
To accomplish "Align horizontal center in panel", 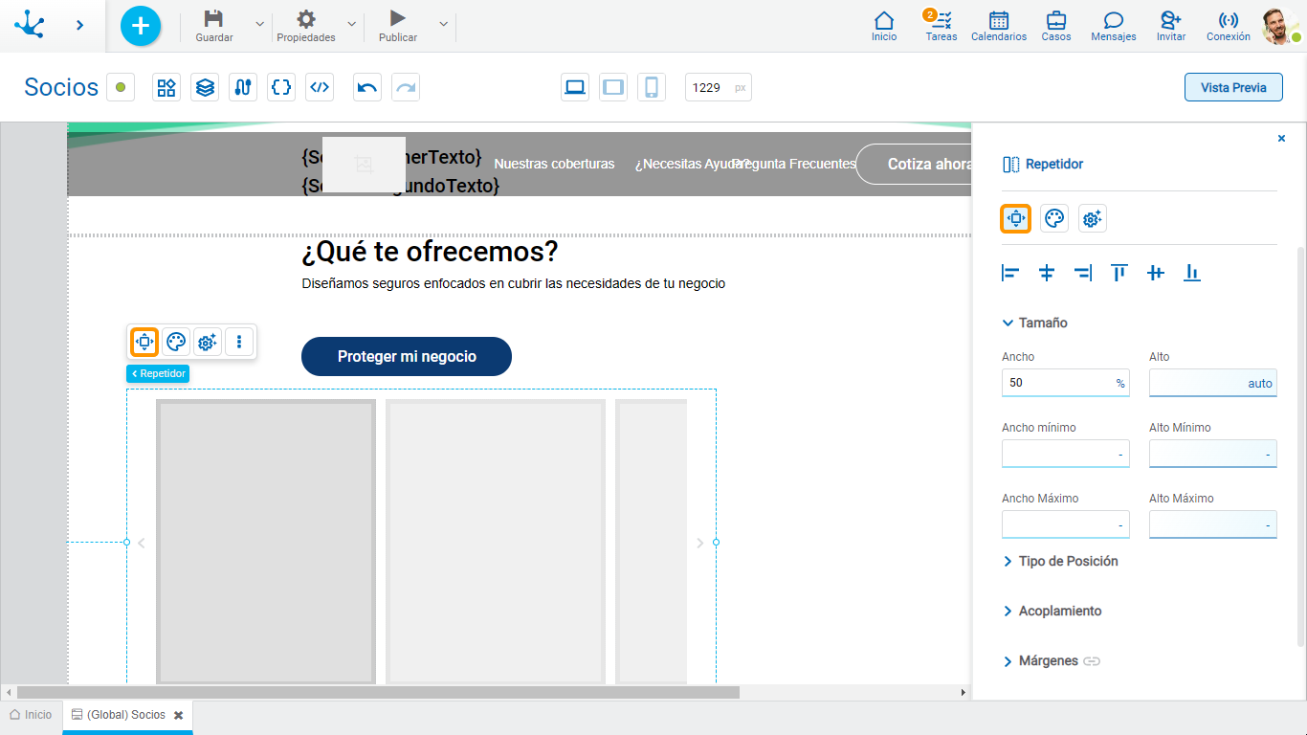I will [x=1047, y=273].
